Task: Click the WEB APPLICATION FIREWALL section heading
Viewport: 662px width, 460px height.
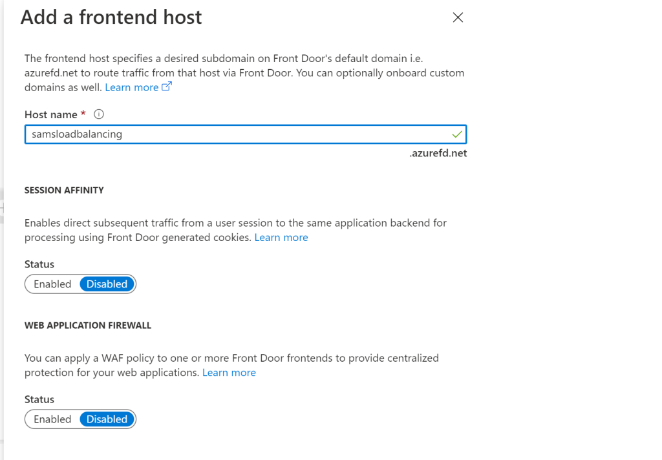Action: click(88, 326)
